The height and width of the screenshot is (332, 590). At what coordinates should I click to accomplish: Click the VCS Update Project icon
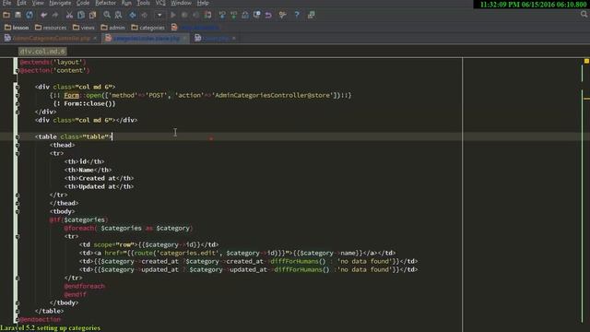pyautogui.click(x=222, y=15)
